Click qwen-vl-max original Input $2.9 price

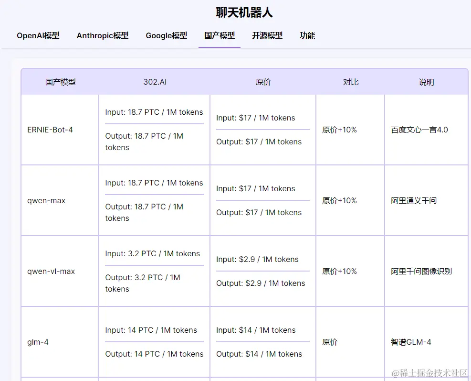click(257, 260)
